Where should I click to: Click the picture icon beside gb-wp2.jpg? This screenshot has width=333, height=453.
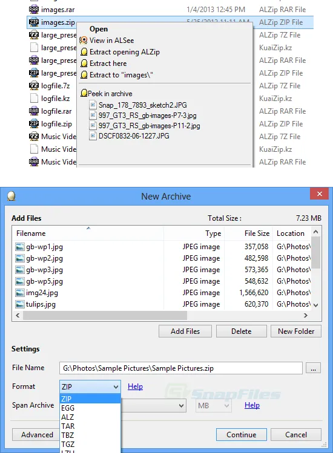click(20, 258)
